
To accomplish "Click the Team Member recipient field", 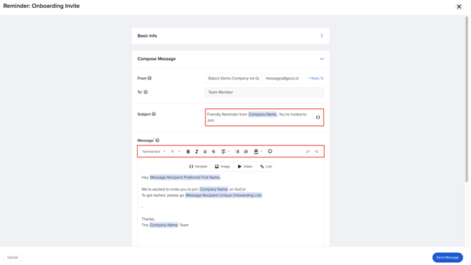I will [x=264, y=92].
